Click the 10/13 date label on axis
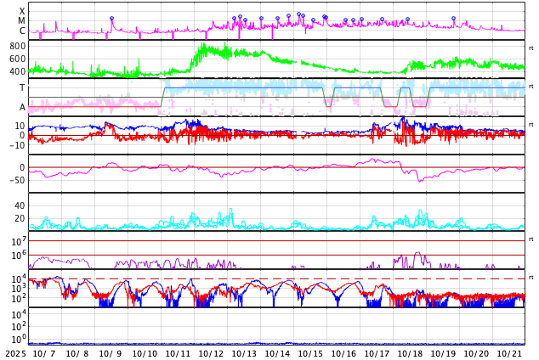The height and width of the screenshot is (360, 539). click(x=244, y=354)
